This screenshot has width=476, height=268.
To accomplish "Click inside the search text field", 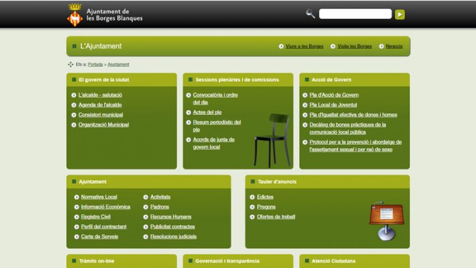I will pyautogui.click(x=355, y=14).
